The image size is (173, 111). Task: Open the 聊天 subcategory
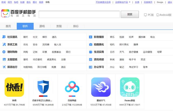coord(26,37)
